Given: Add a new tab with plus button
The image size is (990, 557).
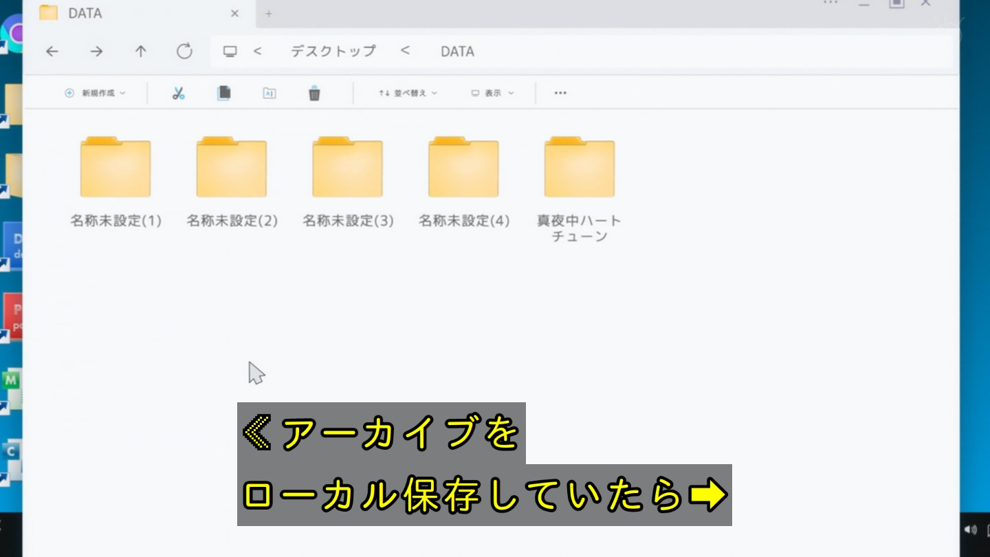Looking at the screenshot, I should (x=269, y=14).
